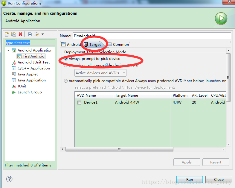Image resolution: width=235 pixels, height=188 pixels.
Task: Click the Launch Group green arrow icon
Action: (x=14, y=92)
